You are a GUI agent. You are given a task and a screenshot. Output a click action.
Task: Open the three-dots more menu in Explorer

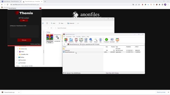pos(78,23)
